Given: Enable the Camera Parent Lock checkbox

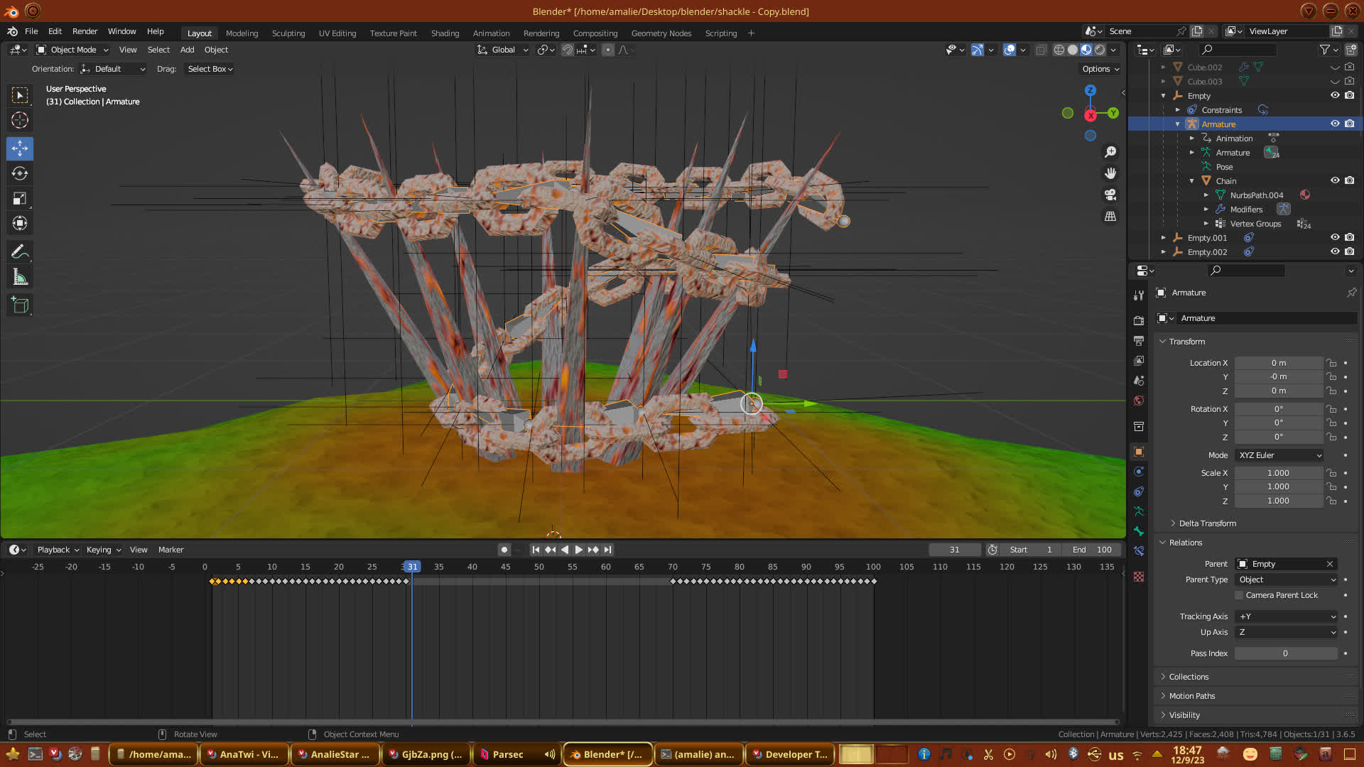Looking at the screenshot, I should (x=1239, y=595).
